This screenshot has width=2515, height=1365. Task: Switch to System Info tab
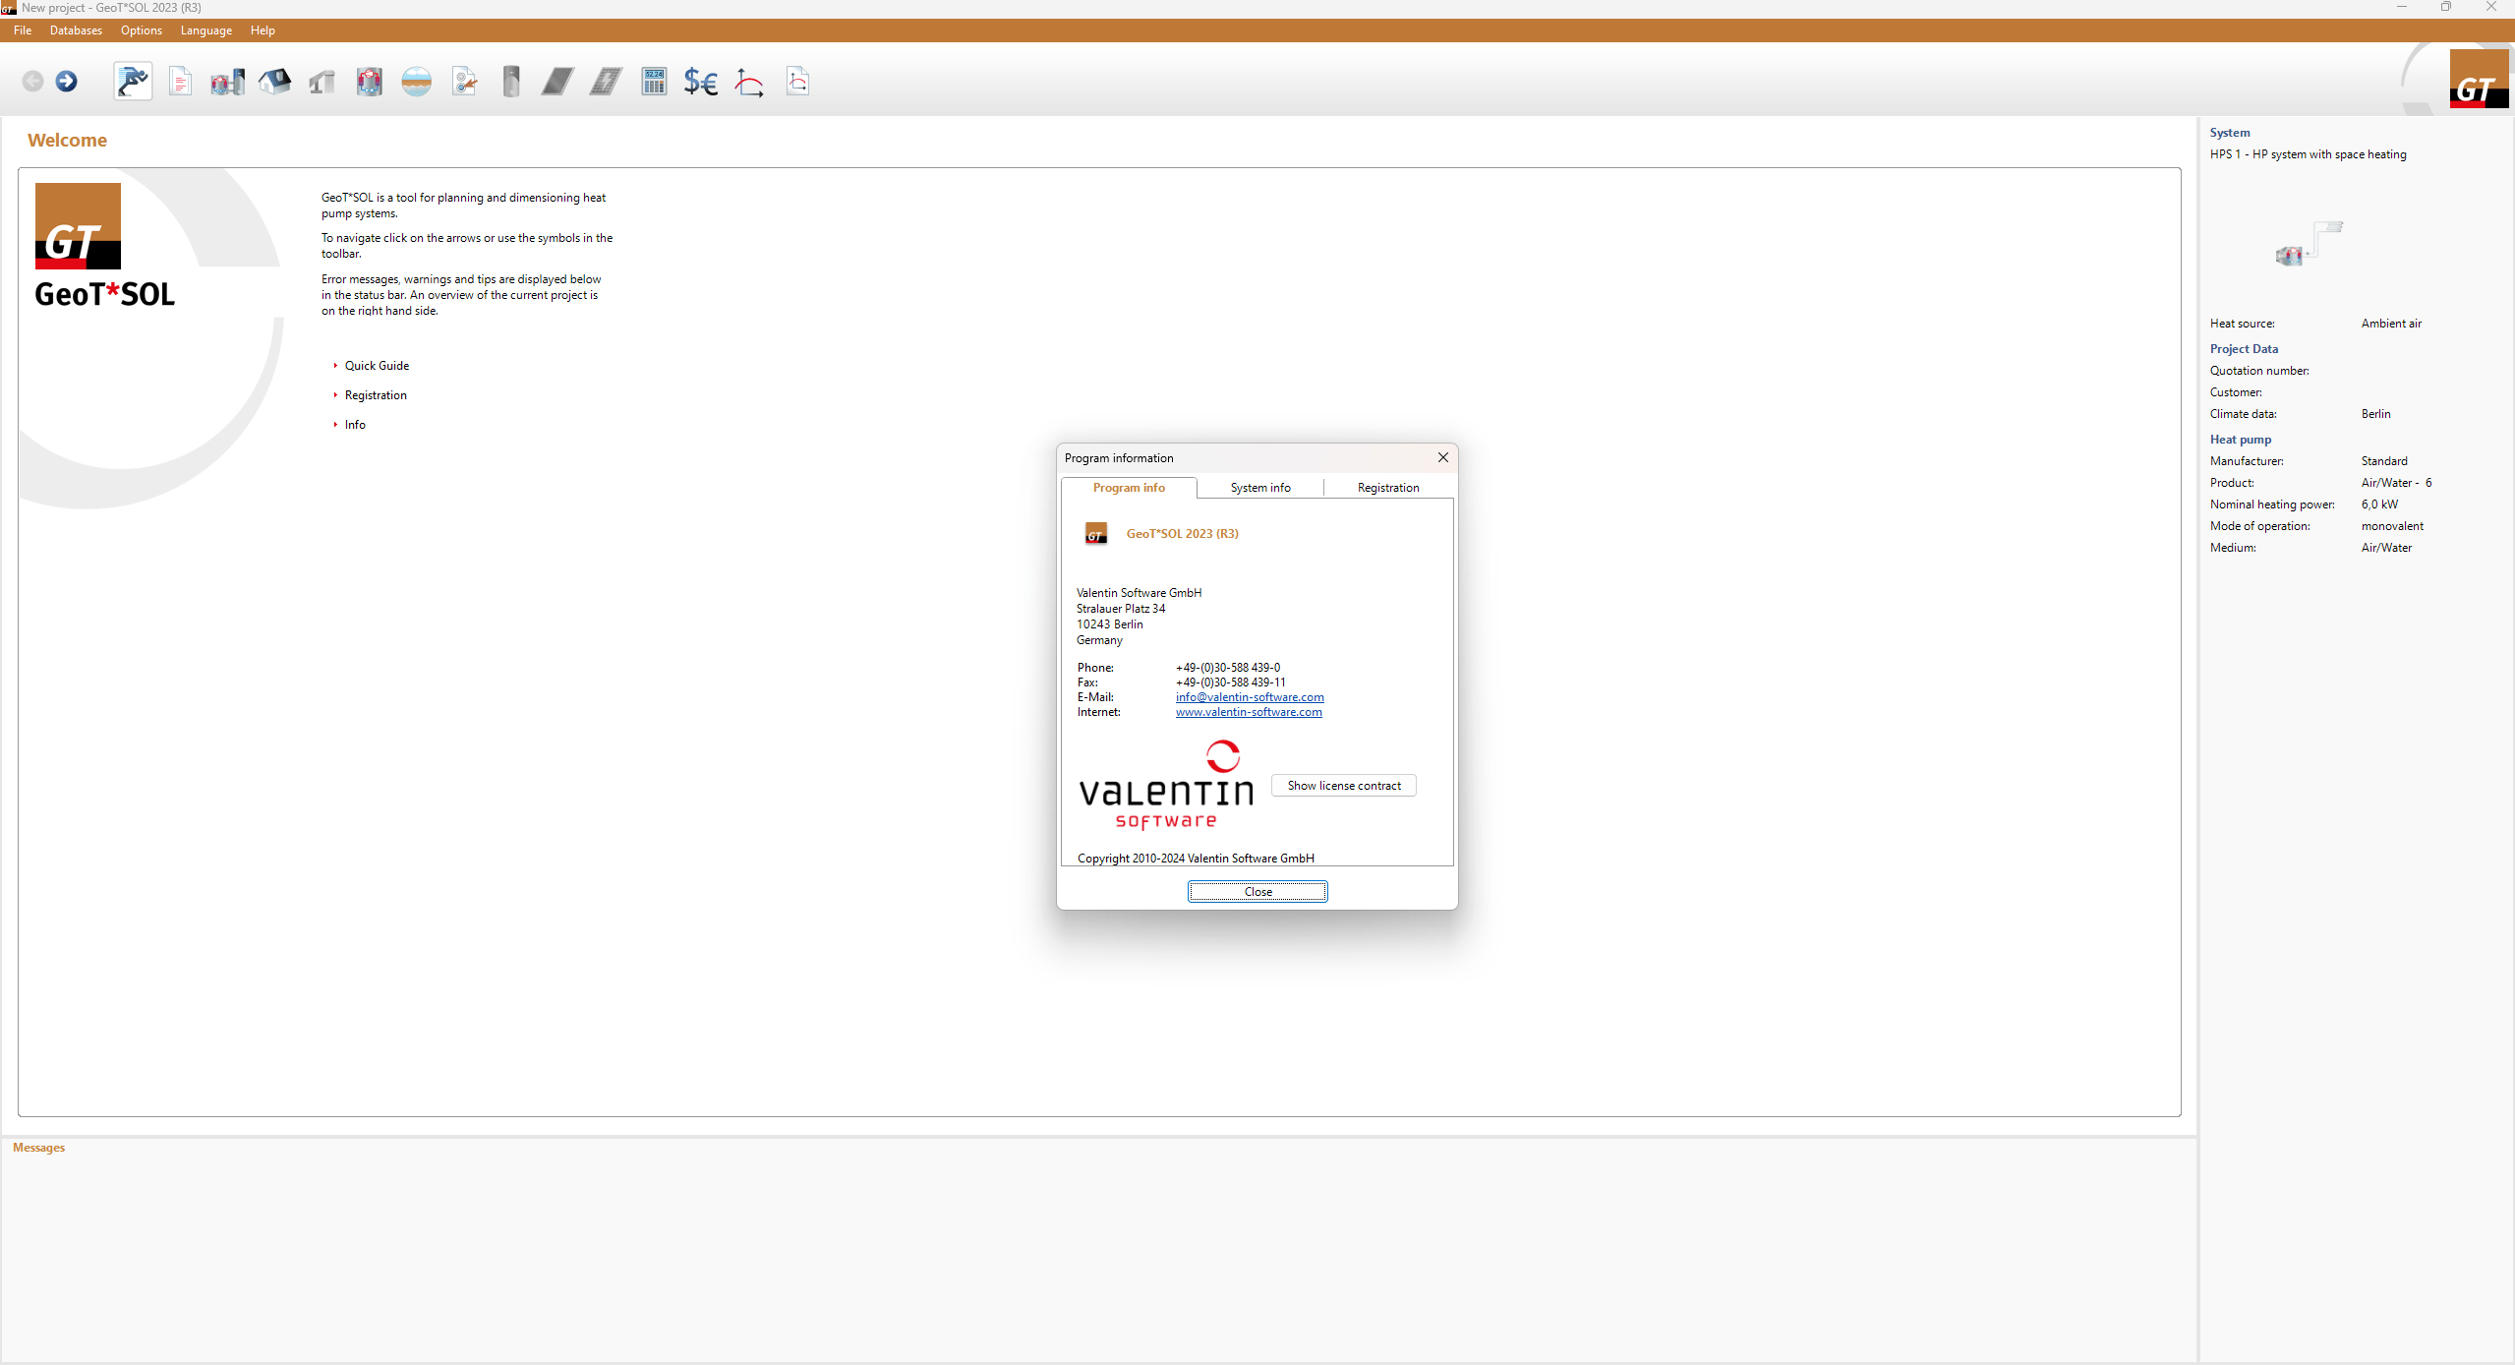pos(1258,488)
